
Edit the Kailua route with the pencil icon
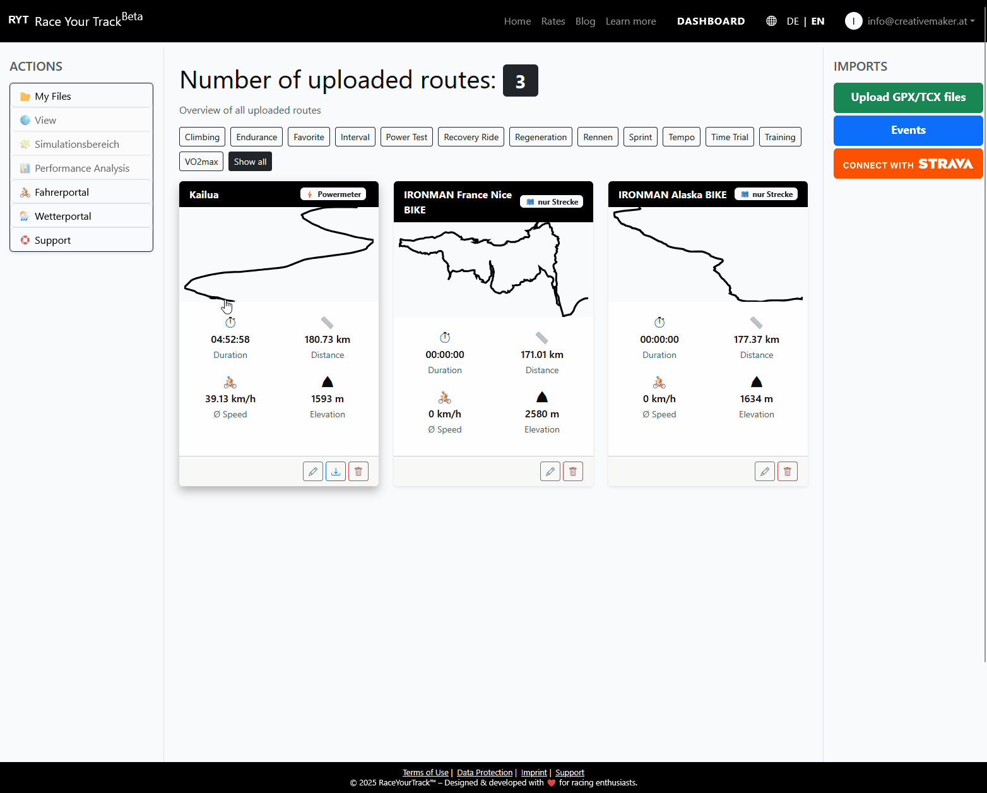313,471
